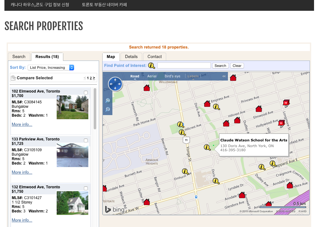This screenshot has height=227, width=321.
Task: Expand the map Labels option
Action: pyautogui.click(x=193, y=76)
